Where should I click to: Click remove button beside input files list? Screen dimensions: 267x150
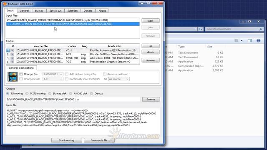pyautogui.click(x=150, y=36)
